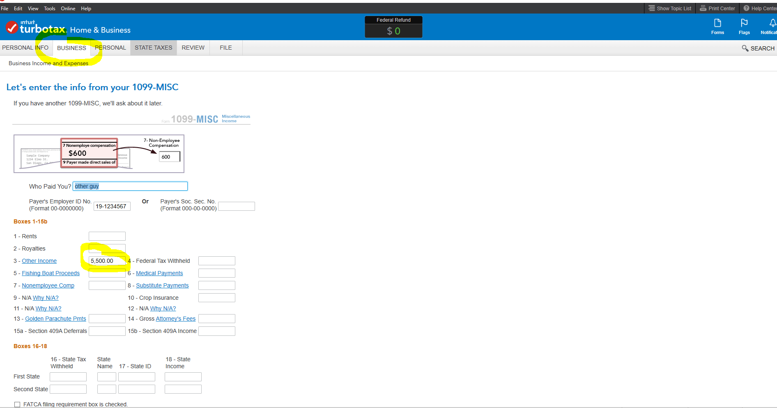The height and width of the screenshot is (408, 777).
Task: Click Second State ID field
Action: (x=137, y=389)
